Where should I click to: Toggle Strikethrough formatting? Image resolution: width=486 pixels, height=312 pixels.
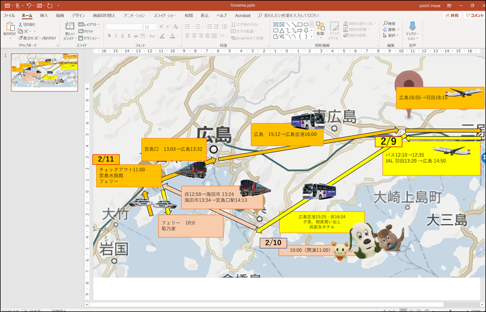[136, 36]
